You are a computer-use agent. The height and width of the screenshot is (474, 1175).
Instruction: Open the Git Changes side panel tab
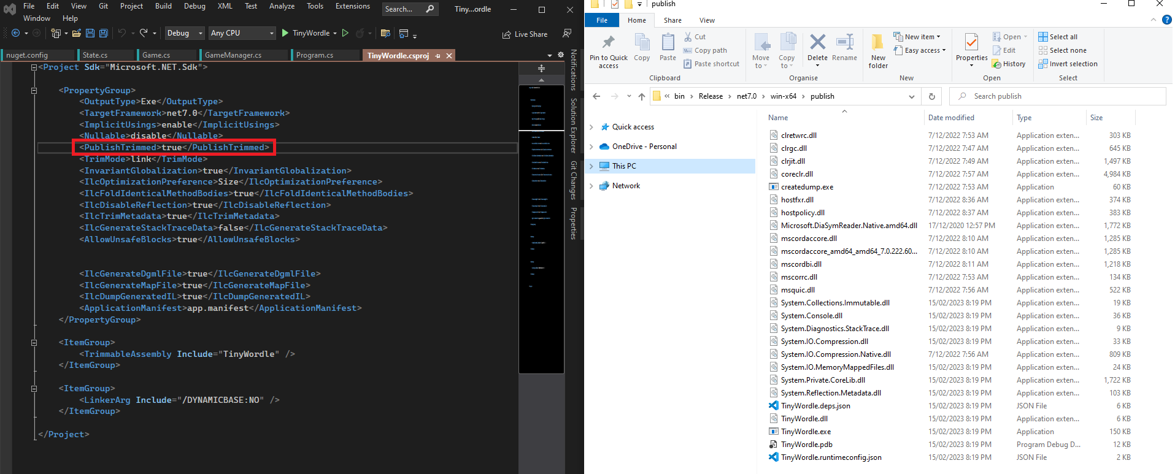coord(574,180)
